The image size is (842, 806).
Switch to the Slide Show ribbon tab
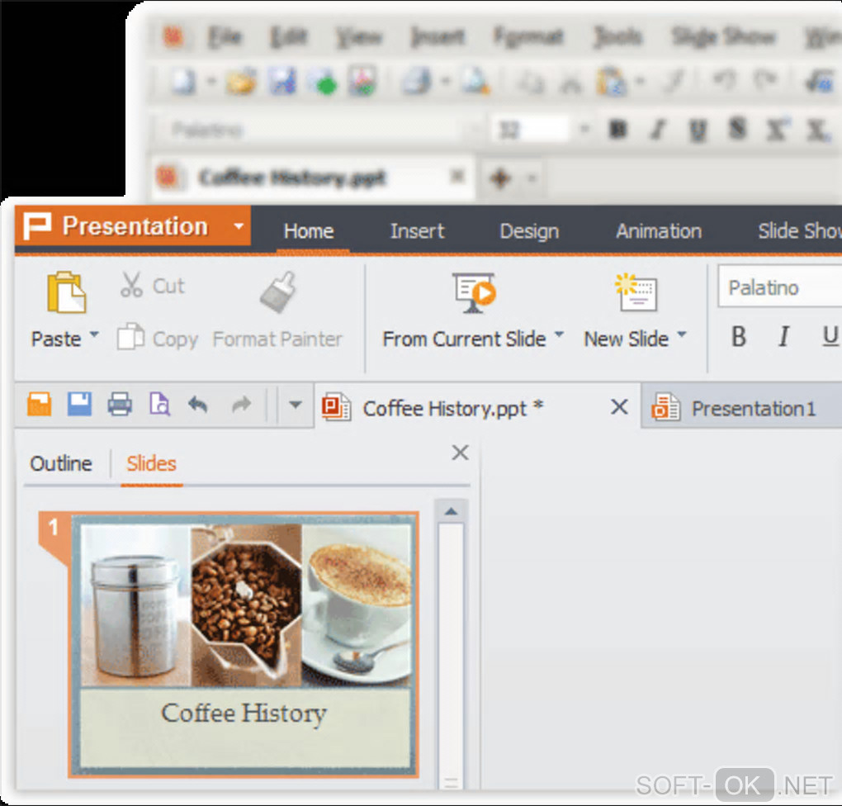[800, 231]
